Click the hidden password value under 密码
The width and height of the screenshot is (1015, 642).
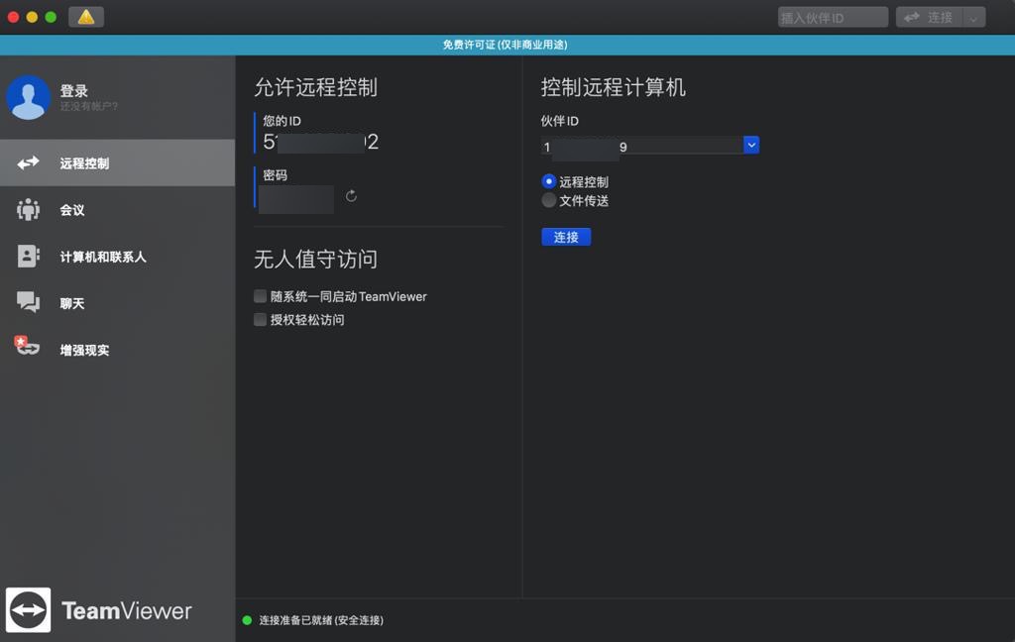tap(296, 199)
